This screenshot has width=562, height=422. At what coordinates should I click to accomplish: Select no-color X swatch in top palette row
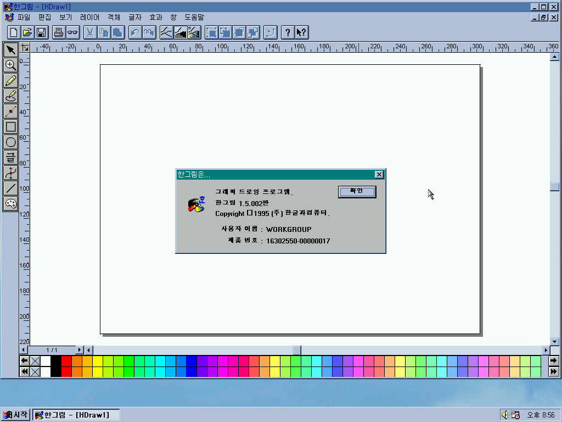pos(35,361)
